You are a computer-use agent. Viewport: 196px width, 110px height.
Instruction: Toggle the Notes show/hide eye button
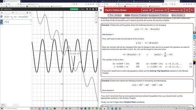tap(147, 10)
